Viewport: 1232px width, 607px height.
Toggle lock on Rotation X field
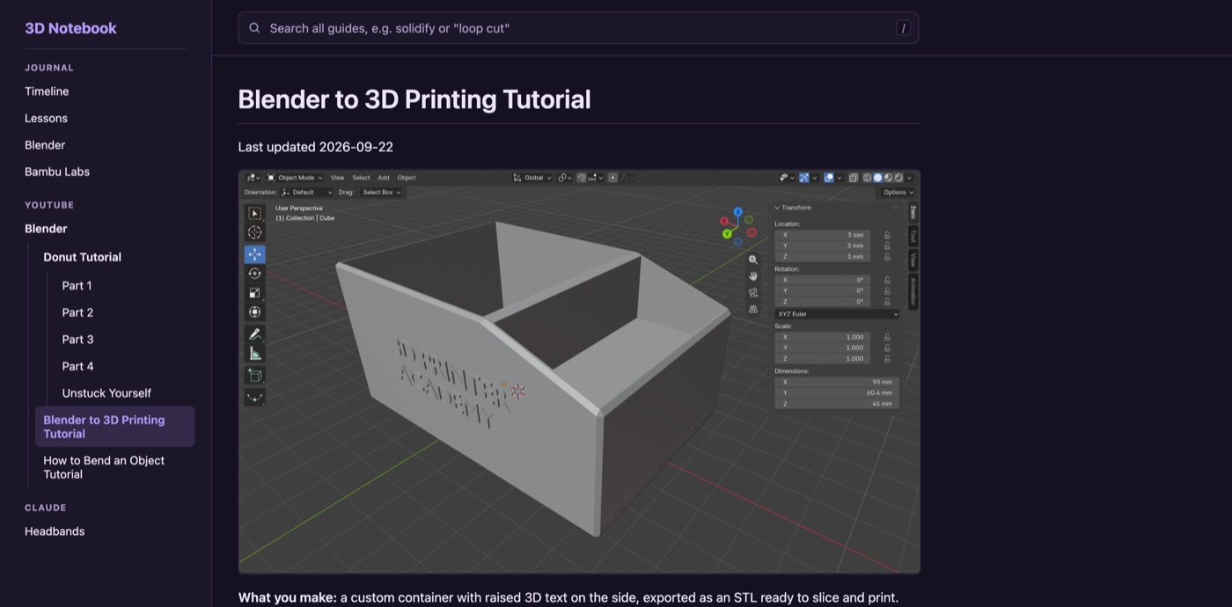[x=887, y=280]
